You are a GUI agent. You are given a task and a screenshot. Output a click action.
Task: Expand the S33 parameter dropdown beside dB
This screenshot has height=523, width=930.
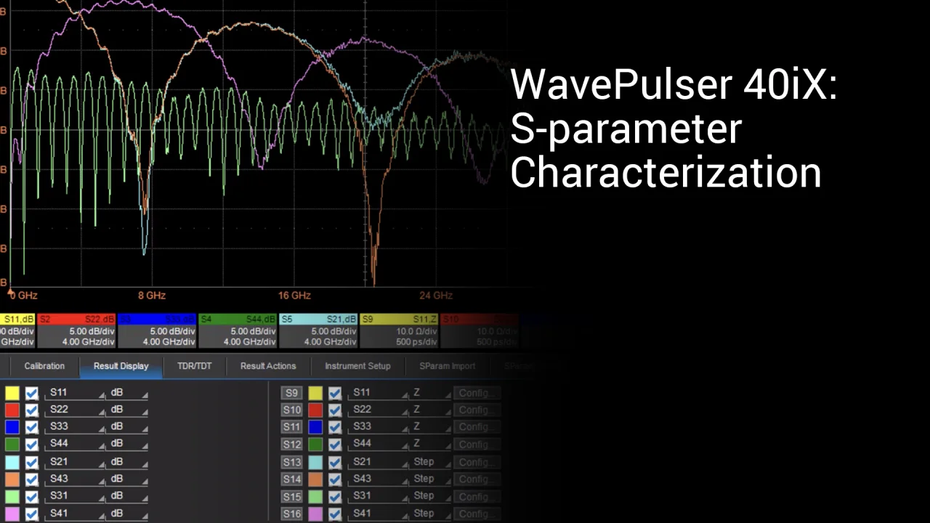75,427
